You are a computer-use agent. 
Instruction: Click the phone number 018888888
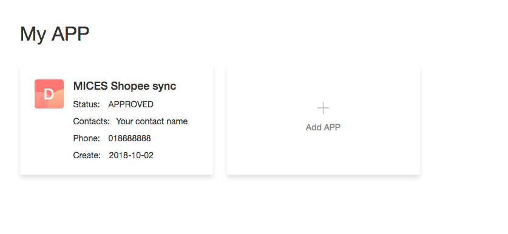click(x=130, y=139)
